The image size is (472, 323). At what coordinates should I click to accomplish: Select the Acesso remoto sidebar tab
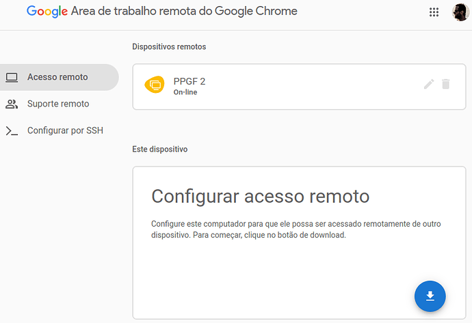click(57, 77)
